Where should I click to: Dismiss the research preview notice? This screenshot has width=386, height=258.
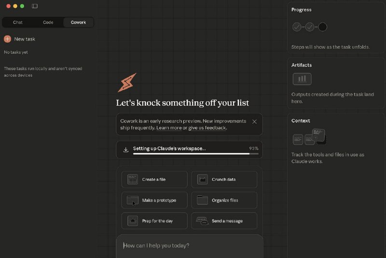click(254, 122)
